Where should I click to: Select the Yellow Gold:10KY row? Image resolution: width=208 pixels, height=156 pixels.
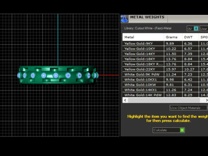click(x=165, y=49)
